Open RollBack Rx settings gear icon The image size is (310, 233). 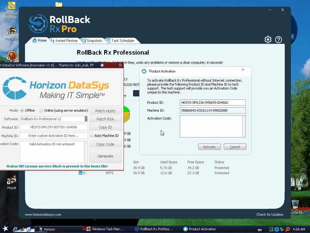[268, 40]
